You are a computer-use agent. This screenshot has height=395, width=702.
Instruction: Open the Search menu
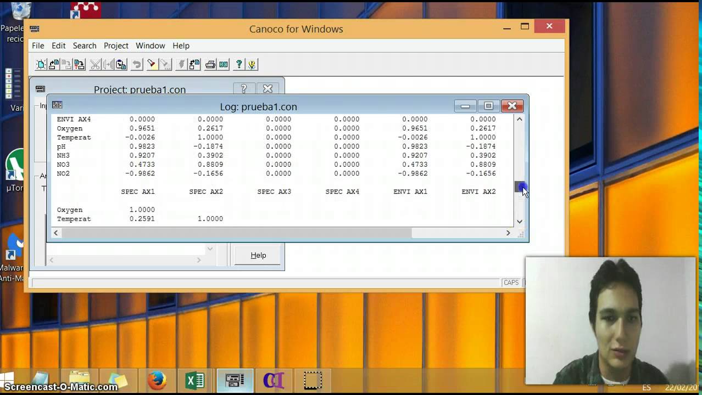[x=85, y=46]
